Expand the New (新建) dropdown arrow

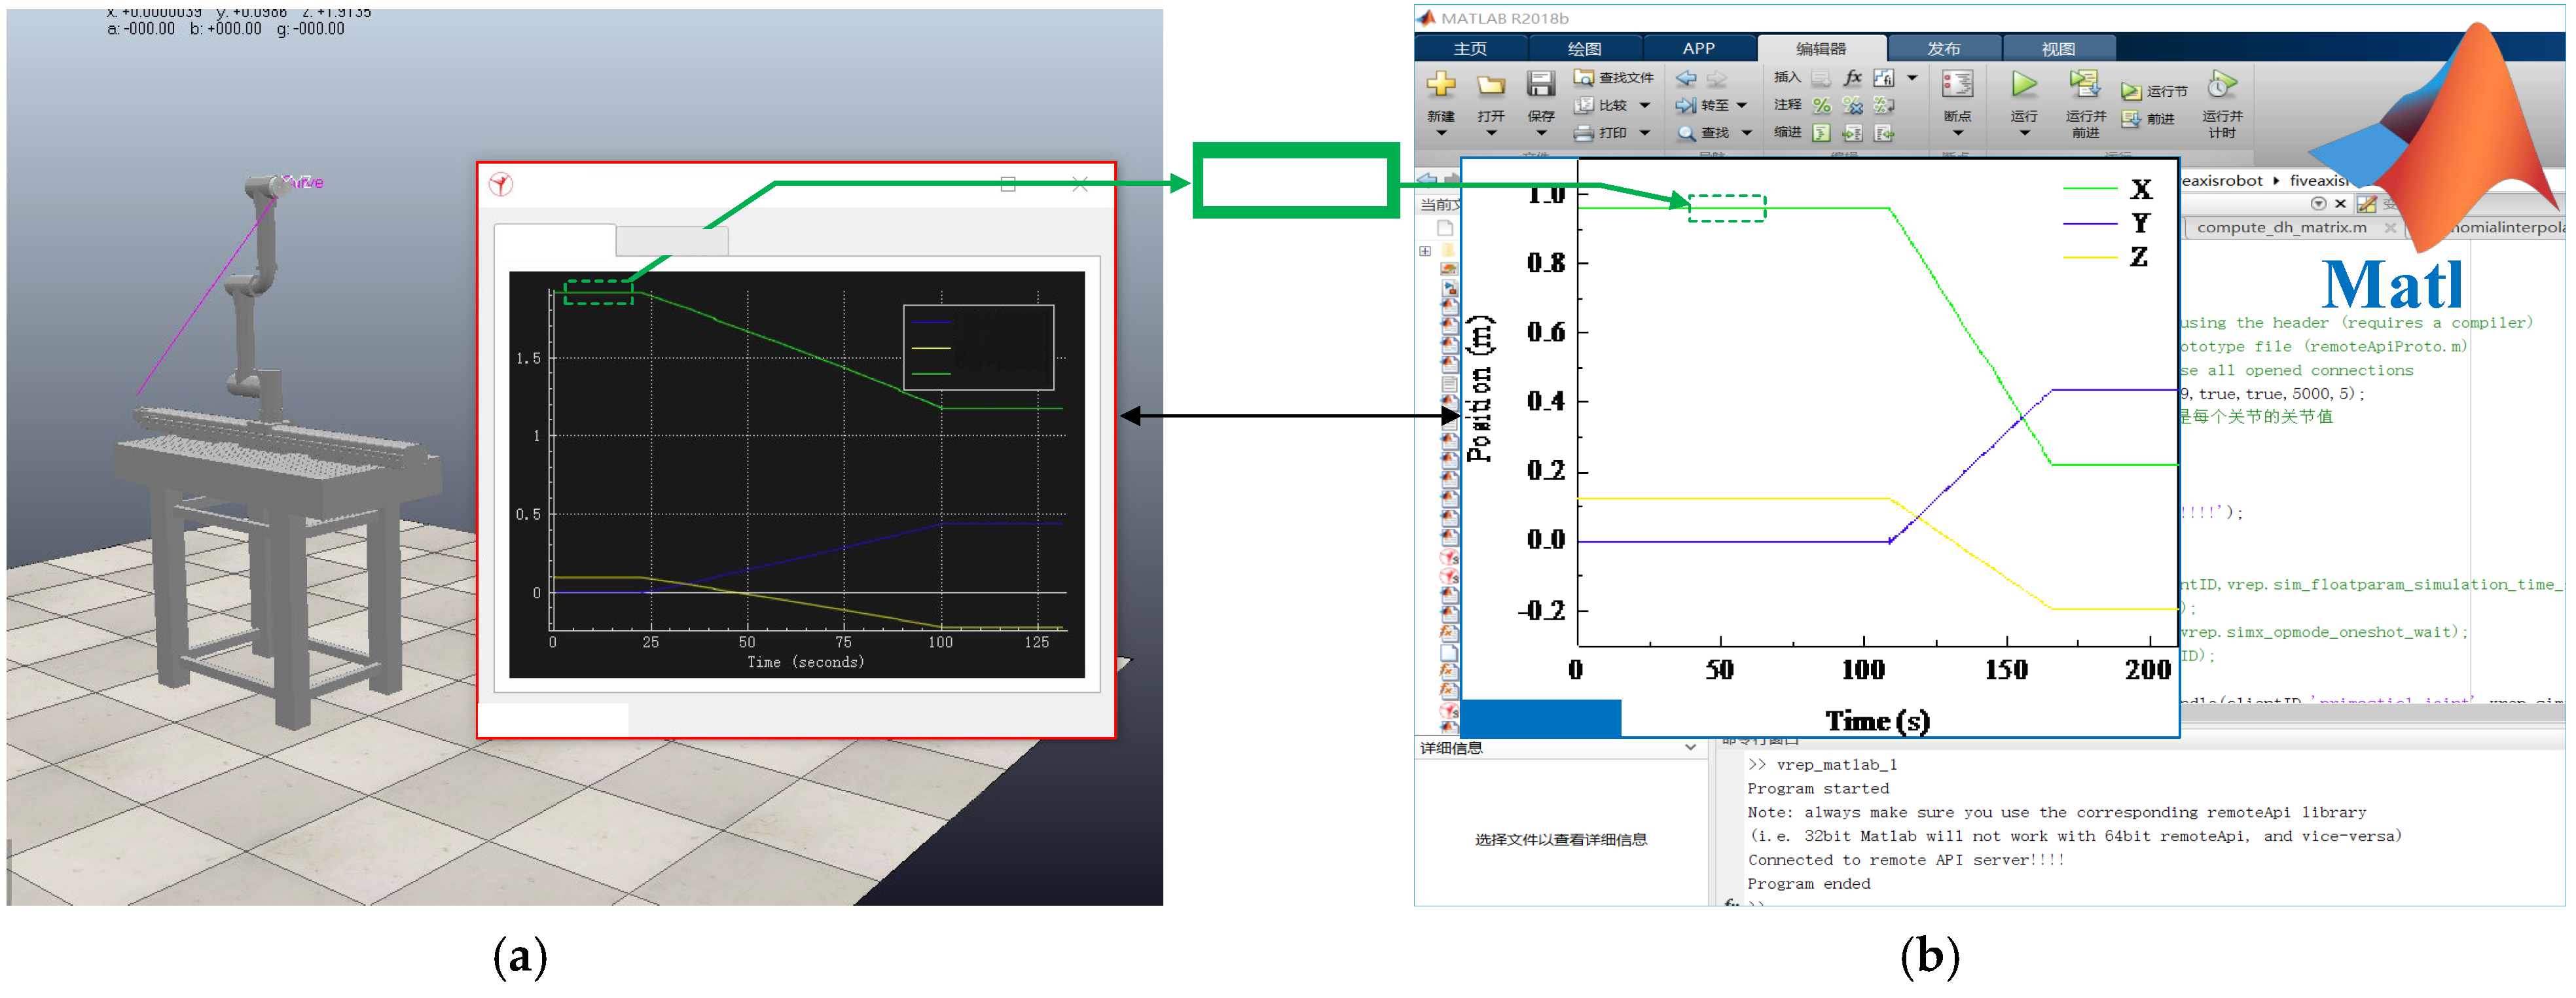(1441, 133)
